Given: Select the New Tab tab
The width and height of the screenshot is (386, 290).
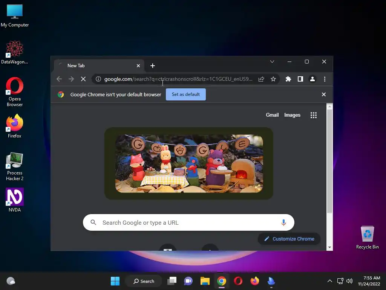Looking at the screenshot, I should (99, 66).
